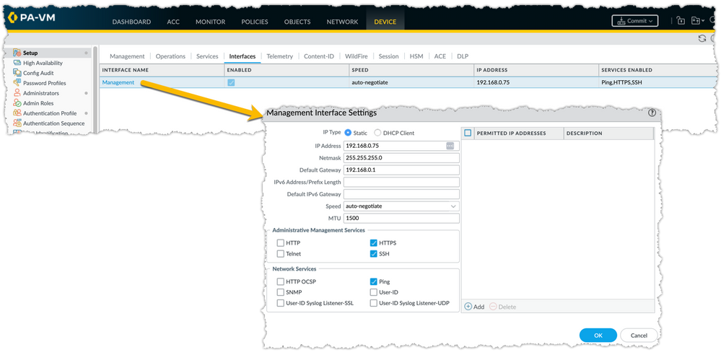Click the Administrators sidebar icon
This screenshot has width=721, height=355.
point(17,93)
